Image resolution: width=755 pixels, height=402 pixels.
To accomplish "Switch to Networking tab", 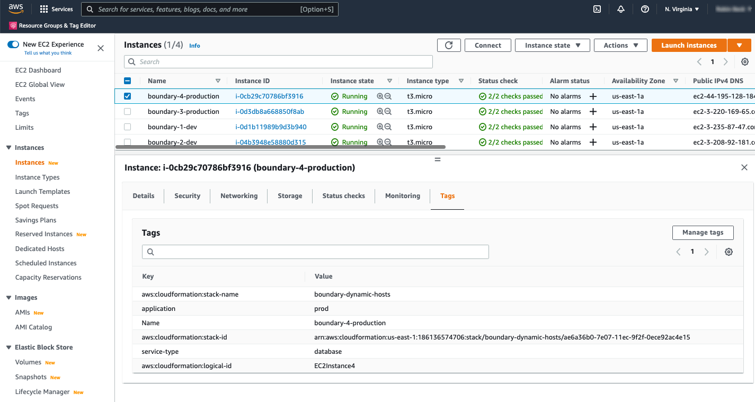I will click(239, 196).
